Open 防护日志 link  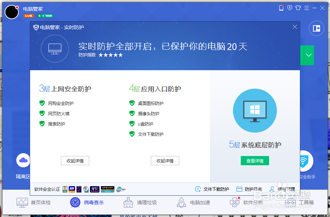254,189
